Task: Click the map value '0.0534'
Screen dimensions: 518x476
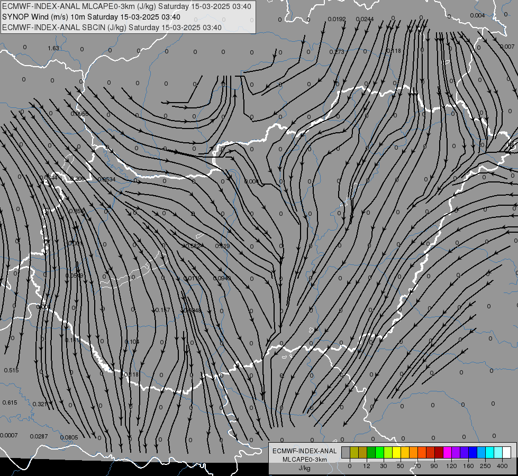Action: pos(107,179)
